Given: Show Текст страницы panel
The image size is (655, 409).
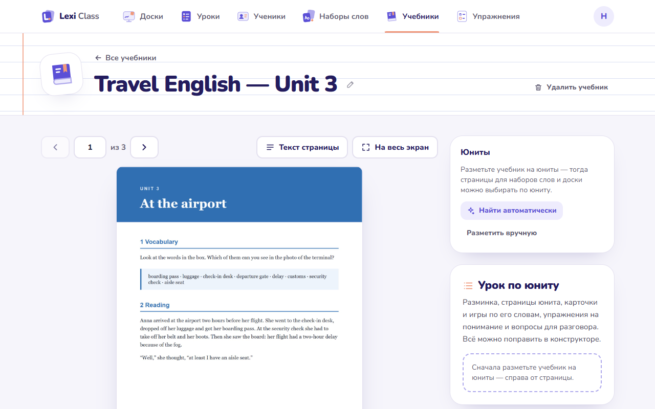Looking at the screenshot, I should pyautogui.click(x=302, y=147).
